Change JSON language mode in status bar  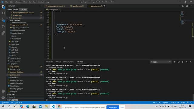coord(183,103)
